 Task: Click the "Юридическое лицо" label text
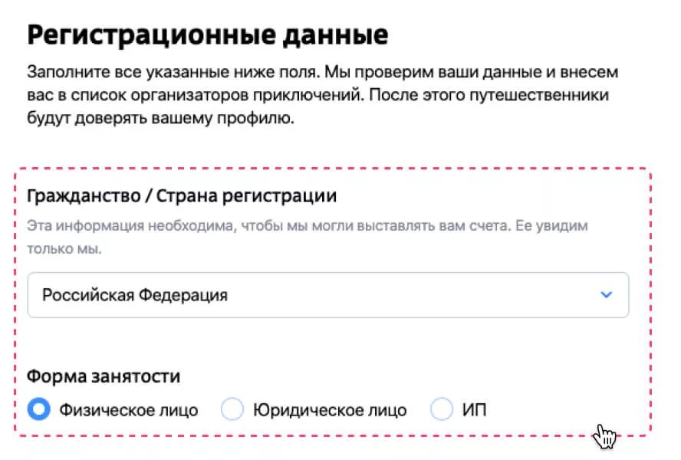tap(330, 410)
